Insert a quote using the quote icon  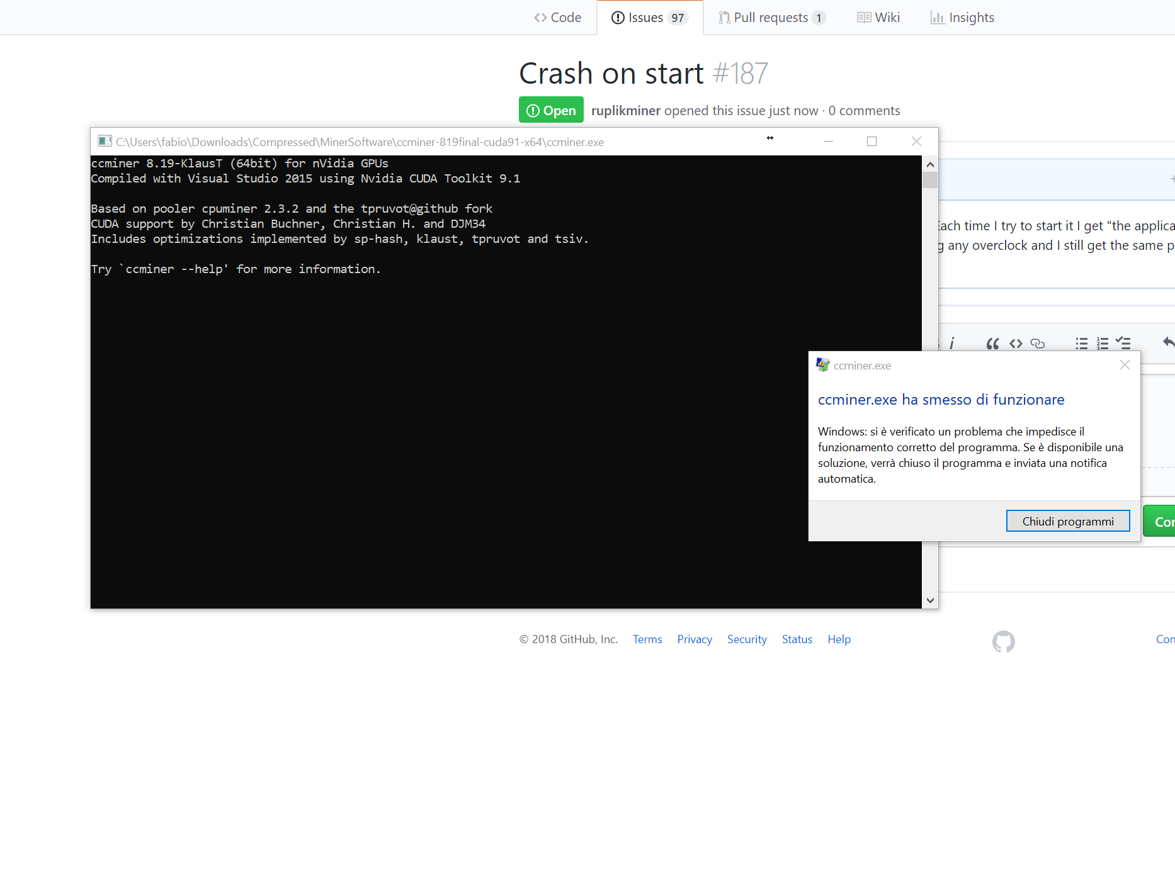(x=993, y=344)
